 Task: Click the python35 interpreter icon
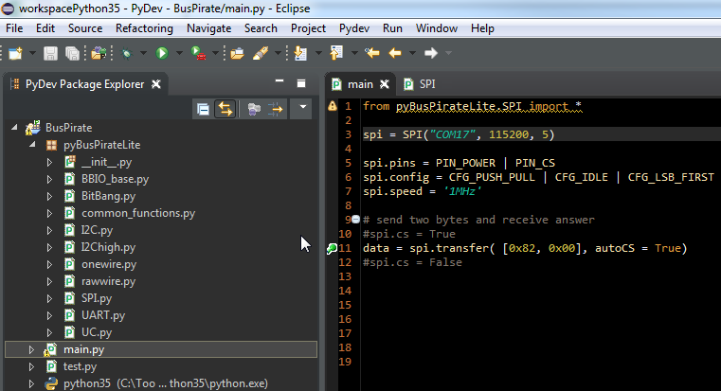(x=51, y=383)
